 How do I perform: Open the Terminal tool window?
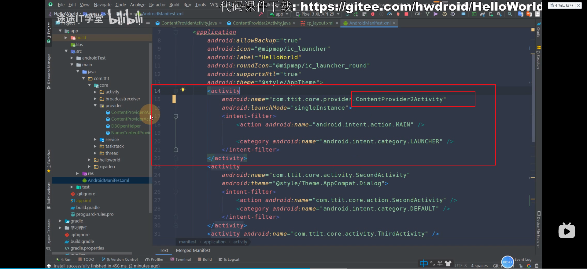[x=180, y=260]
